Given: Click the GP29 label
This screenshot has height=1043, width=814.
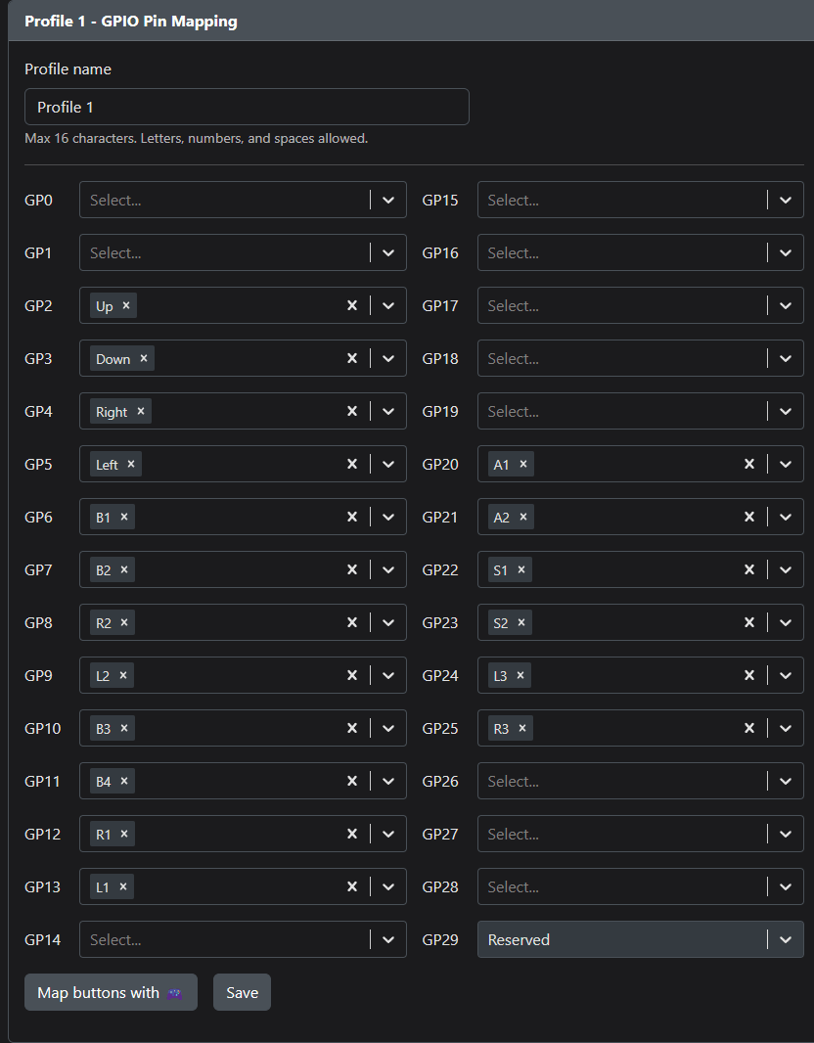Looking at the screenshot, I should (440, 940).
